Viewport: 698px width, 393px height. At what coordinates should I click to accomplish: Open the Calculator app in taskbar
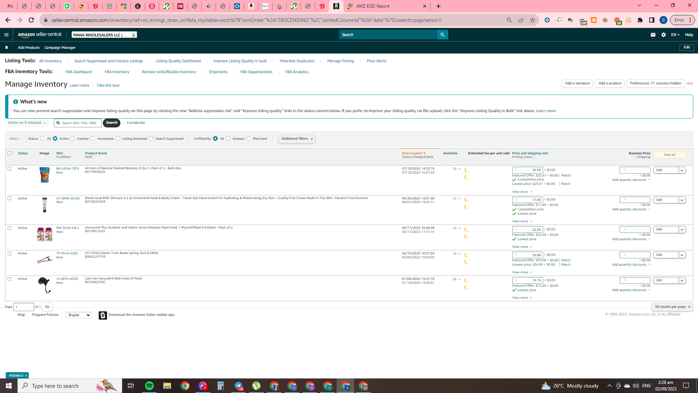221,386
